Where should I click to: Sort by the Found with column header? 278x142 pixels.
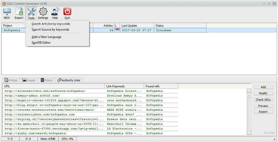[161, 86]
